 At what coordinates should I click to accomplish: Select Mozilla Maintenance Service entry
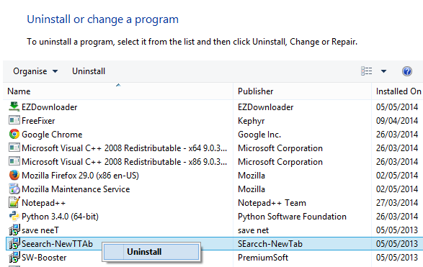(x=76, y=189)
